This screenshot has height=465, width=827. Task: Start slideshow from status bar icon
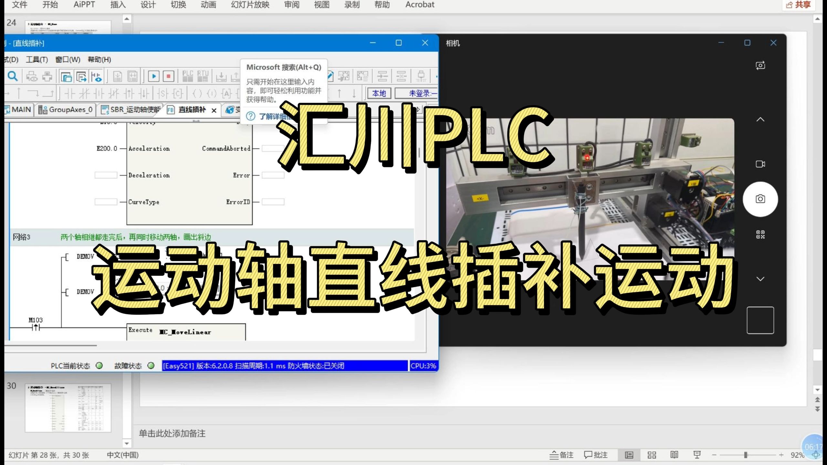[x=697, y=455]
